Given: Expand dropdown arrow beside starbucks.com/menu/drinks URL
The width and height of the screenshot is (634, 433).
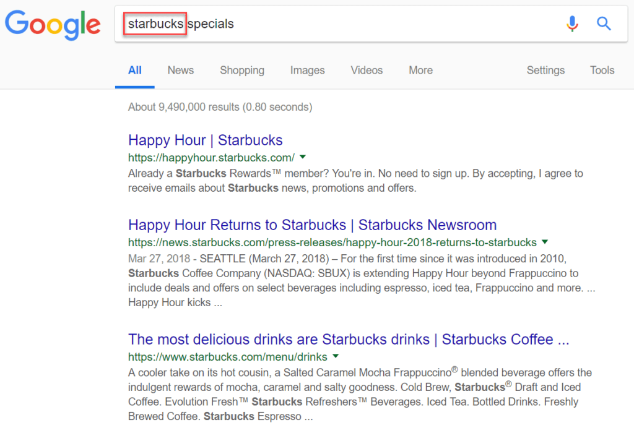Looking at the screenshot, I should point(335,356).
